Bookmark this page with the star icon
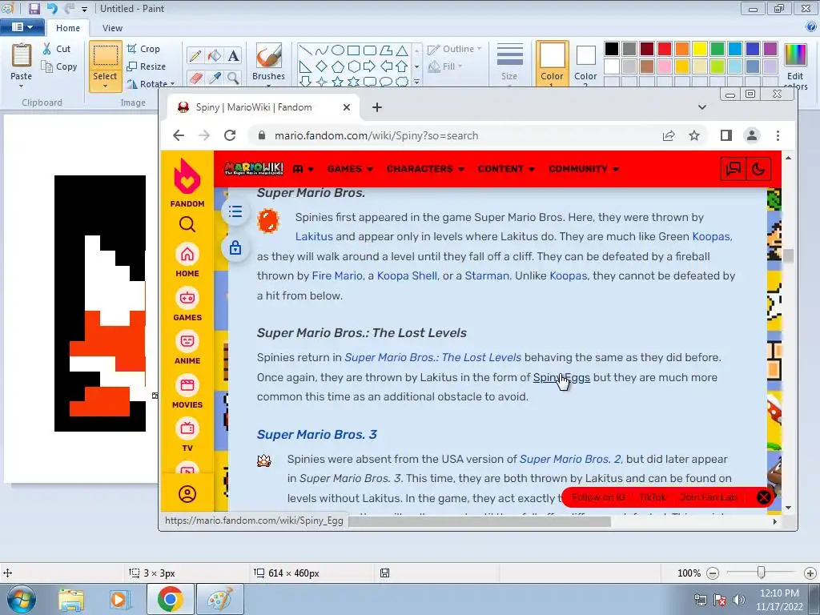This screenshot has height=615, width=820. pyautogui.click(x=694, y=136)
